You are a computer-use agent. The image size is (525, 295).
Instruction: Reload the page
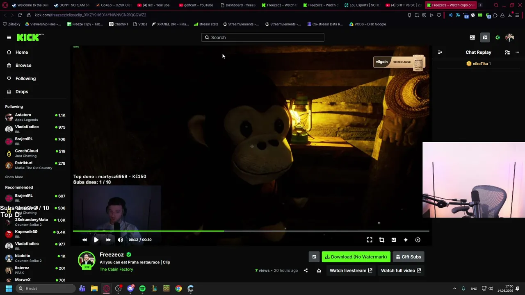click(x=20, y=15)
